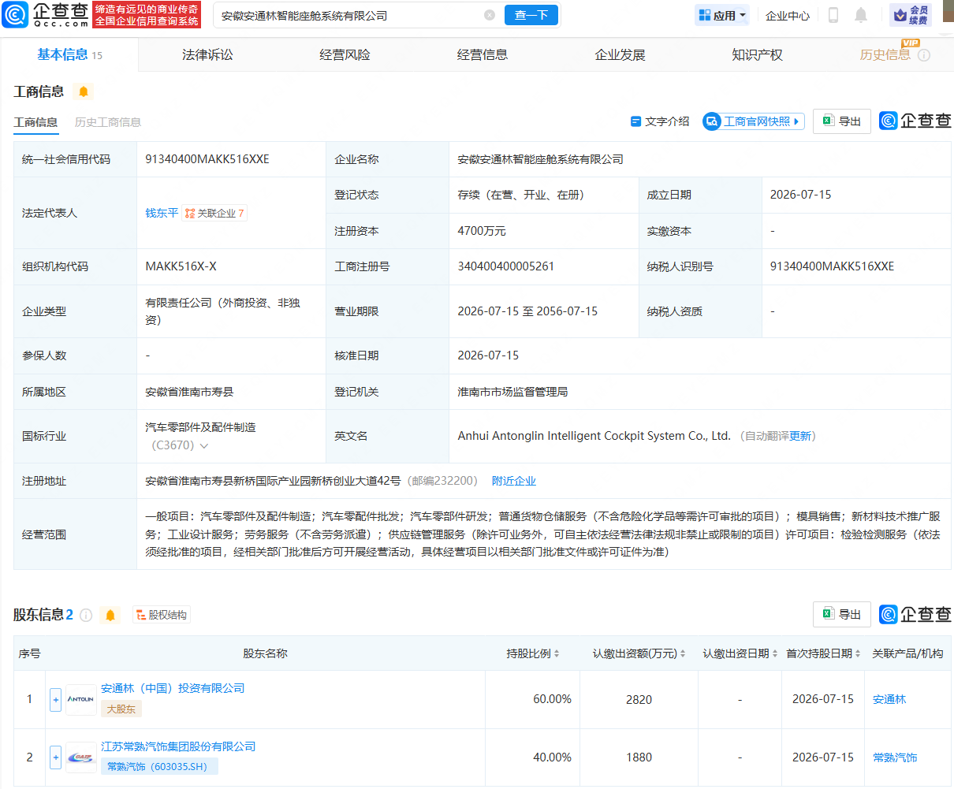Viewport: 954px width, 789px height.
Task: Export 工商信息 via 导出 button
Action: click(x=842, y=121)
